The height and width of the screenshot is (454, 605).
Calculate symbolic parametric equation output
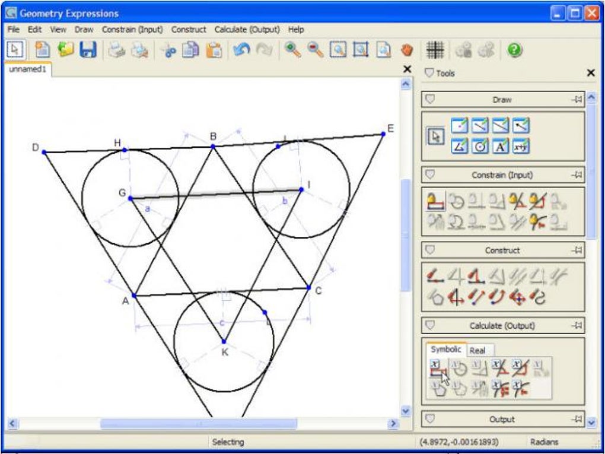[520, 388]
